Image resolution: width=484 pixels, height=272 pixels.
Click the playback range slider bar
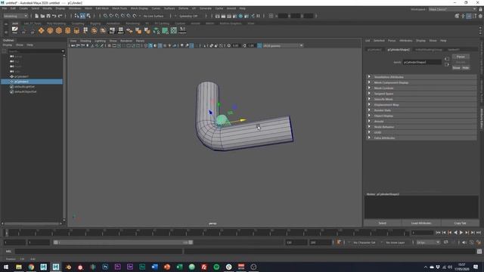tap(123, 243)
